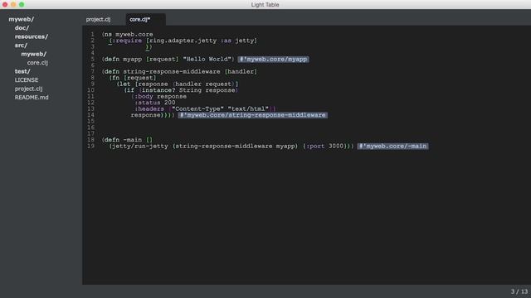Click the ring.adapter.jetty require vector

coord(202,41)
